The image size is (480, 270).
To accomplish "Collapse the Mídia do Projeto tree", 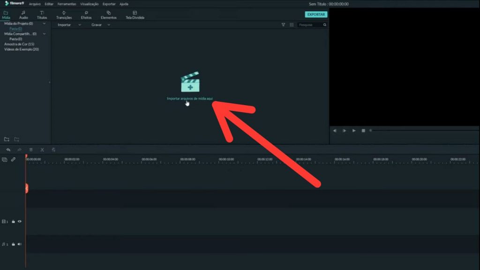I will (x=44, y=23).
